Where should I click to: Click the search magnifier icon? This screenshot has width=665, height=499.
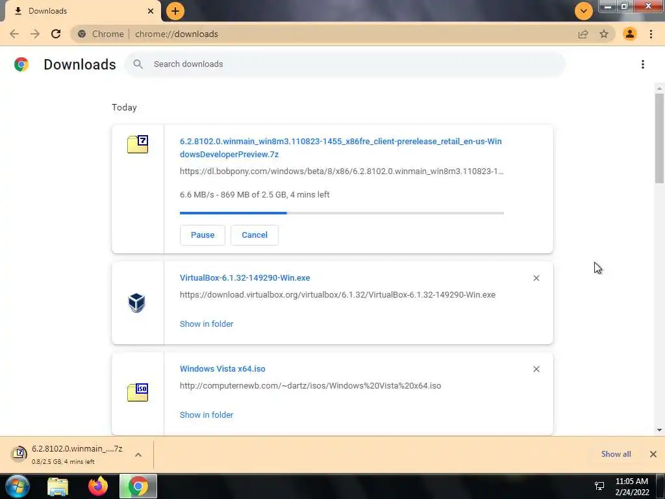tap(138, 64)
